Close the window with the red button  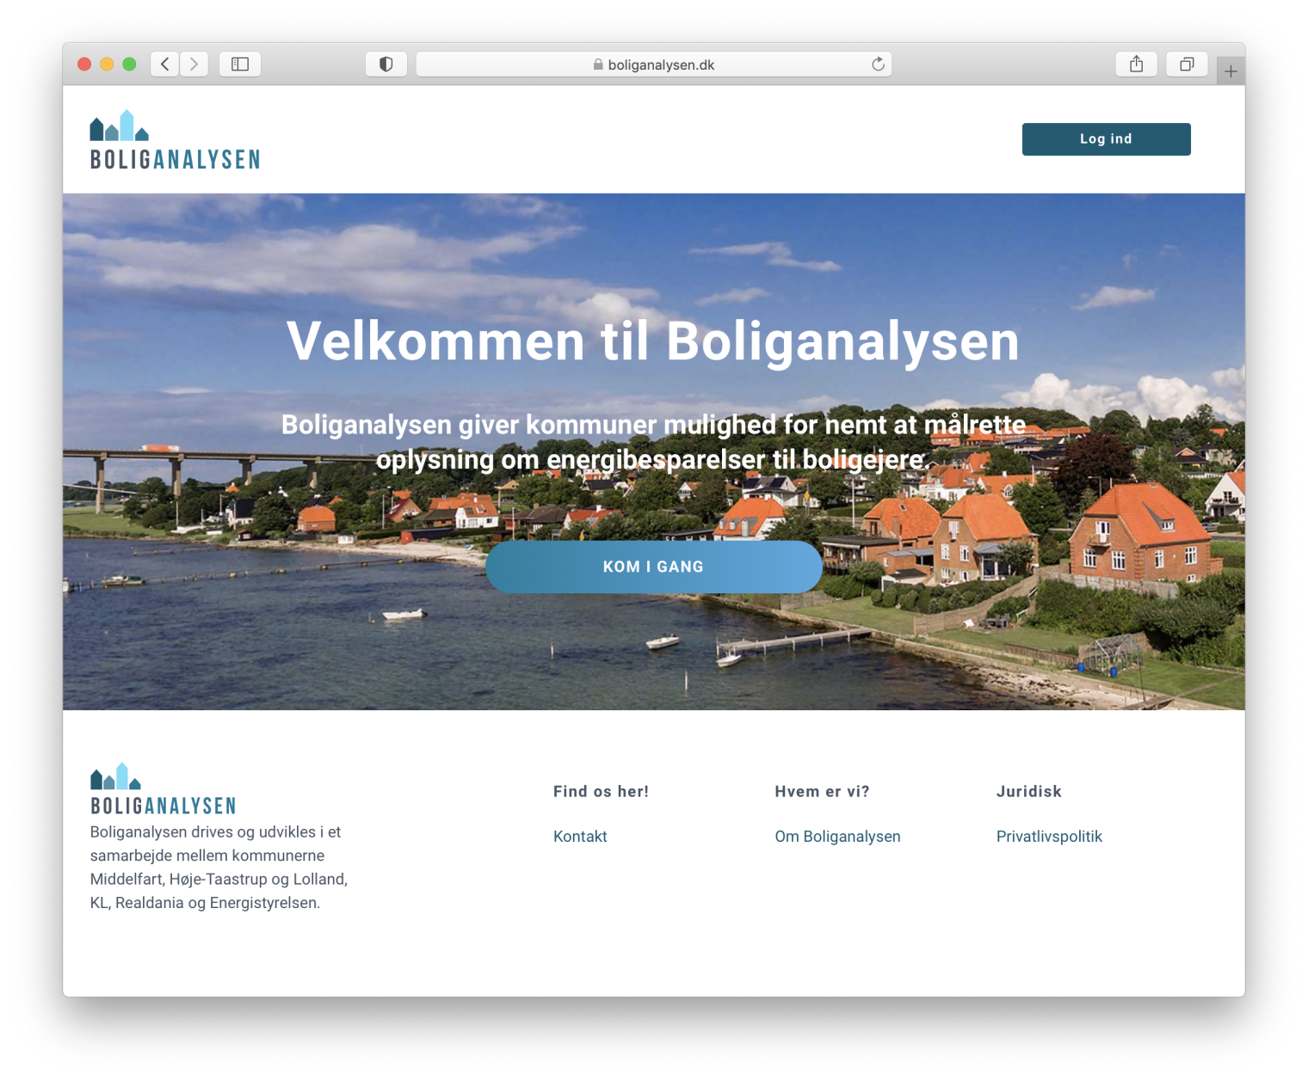click(x=84, y=64)
